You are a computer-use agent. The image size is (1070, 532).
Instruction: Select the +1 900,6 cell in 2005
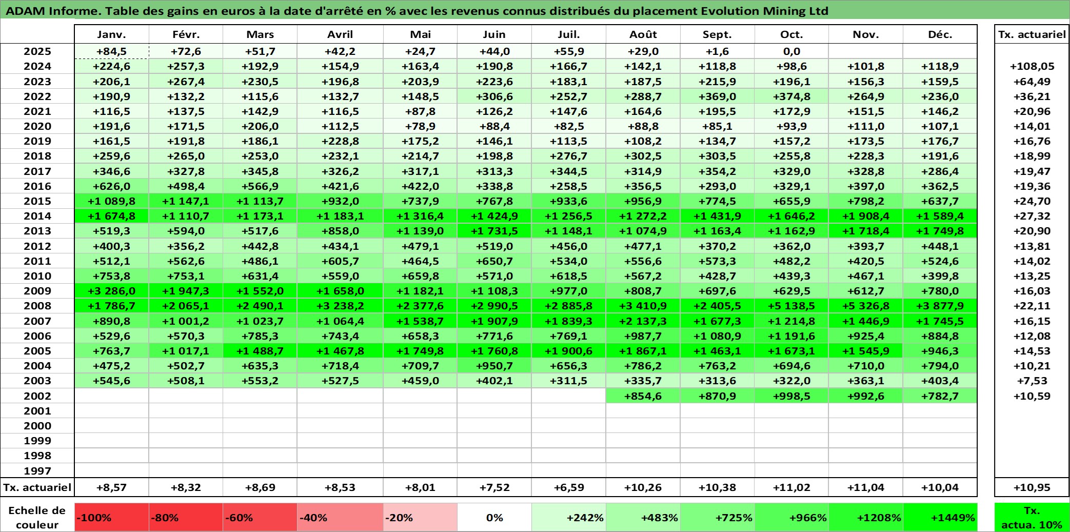pyautogui.click(x=568, y=351)
